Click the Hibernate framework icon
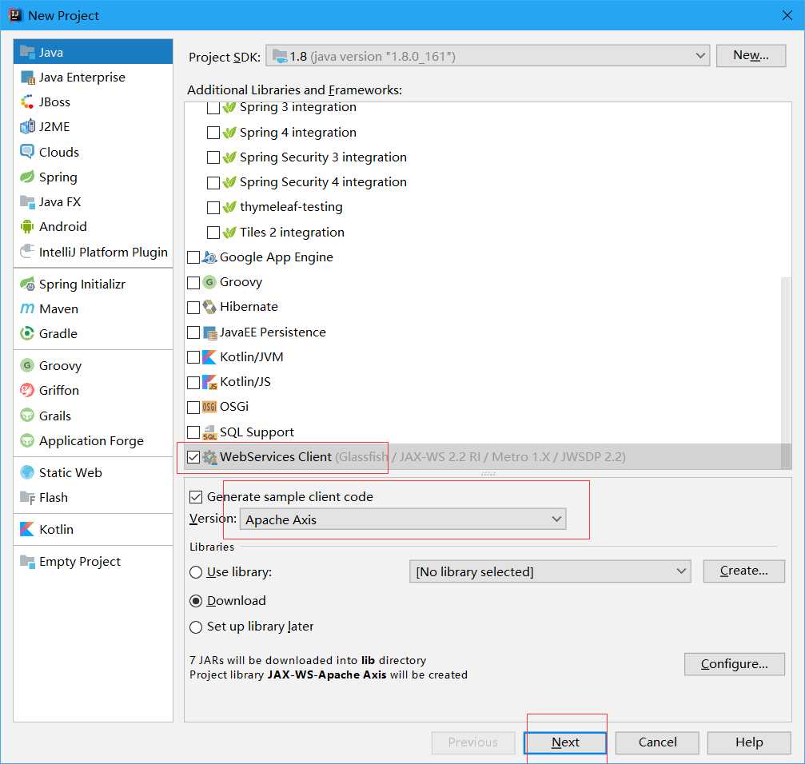 coord(209,307)
